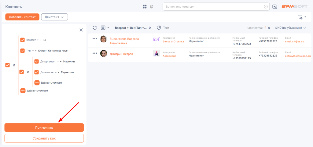Open the analytics pie chart view
This screenshot has height=147, width=313.
(x=151, y=7)
